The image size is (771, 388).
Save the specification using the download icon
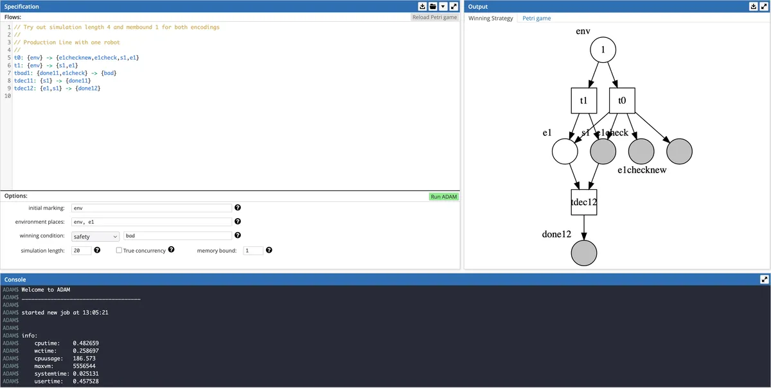pyautogui.click(x=422, y=6)
